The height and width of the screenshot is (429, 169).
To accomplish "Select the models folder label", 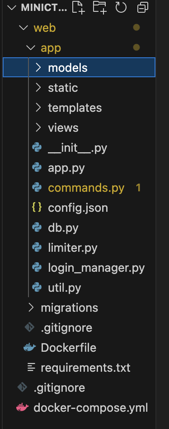I will pos(68,68).
